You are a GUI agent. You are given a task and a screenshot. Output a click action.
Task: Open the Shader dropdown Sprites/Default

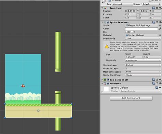tap(140, 91)
